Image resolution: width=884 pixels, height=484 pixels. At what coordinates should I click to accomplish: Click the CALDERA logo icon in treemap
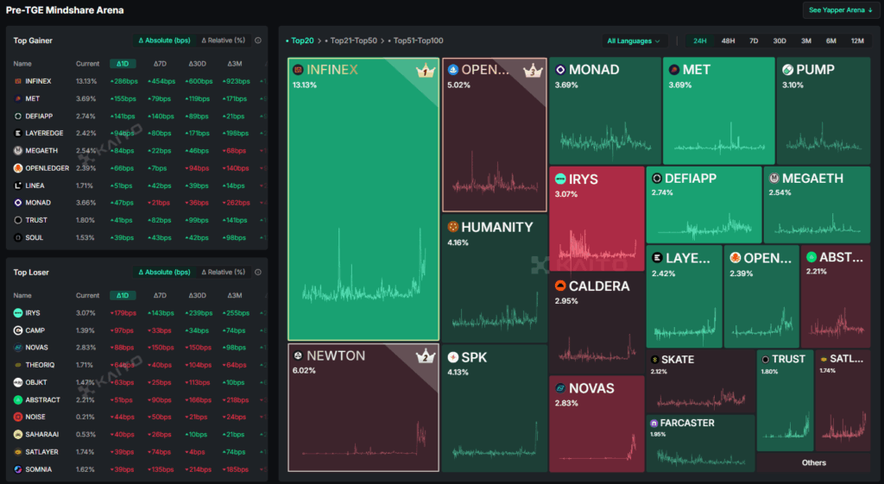[x=560, y=286]
